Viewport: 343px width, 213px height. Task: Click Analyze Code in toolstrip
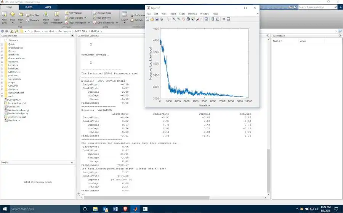103,13
